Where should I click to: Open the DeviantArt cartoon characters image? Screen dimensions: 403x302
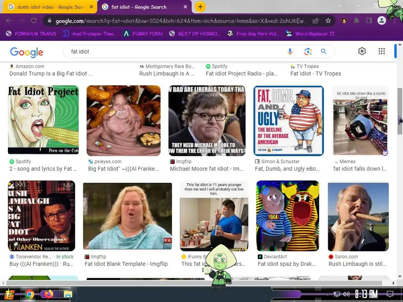288,216
